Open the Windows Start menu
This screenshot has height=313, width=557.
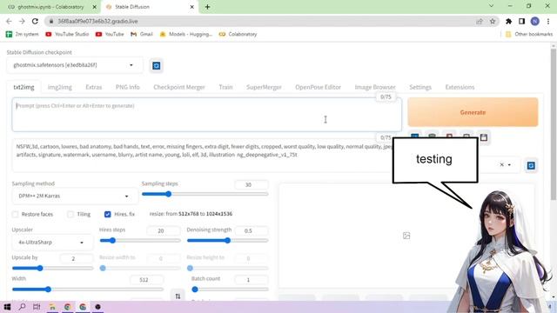pos(7,307)
